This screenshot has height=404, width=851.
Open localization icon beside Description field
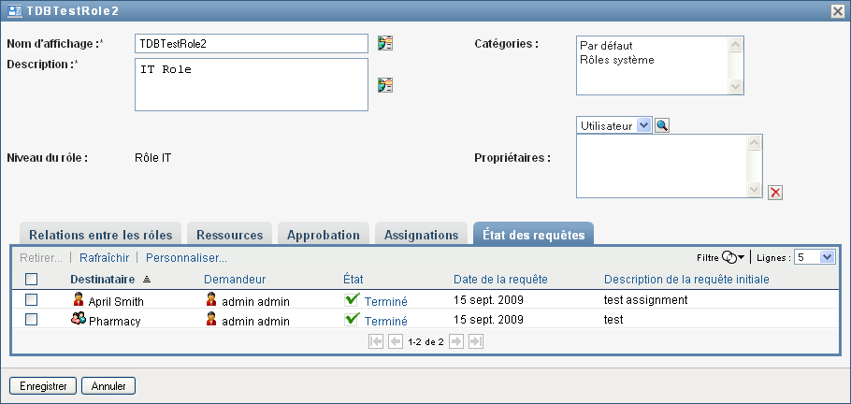click(385, 85)
